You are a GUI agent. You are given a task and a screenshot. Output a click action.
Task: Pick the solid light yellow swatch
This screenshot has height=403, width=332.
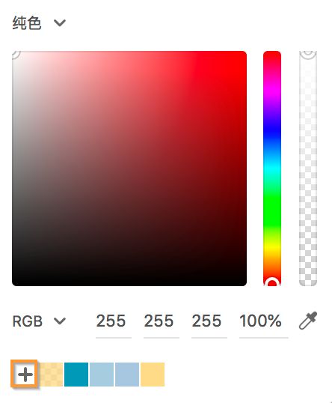[153, 375]
